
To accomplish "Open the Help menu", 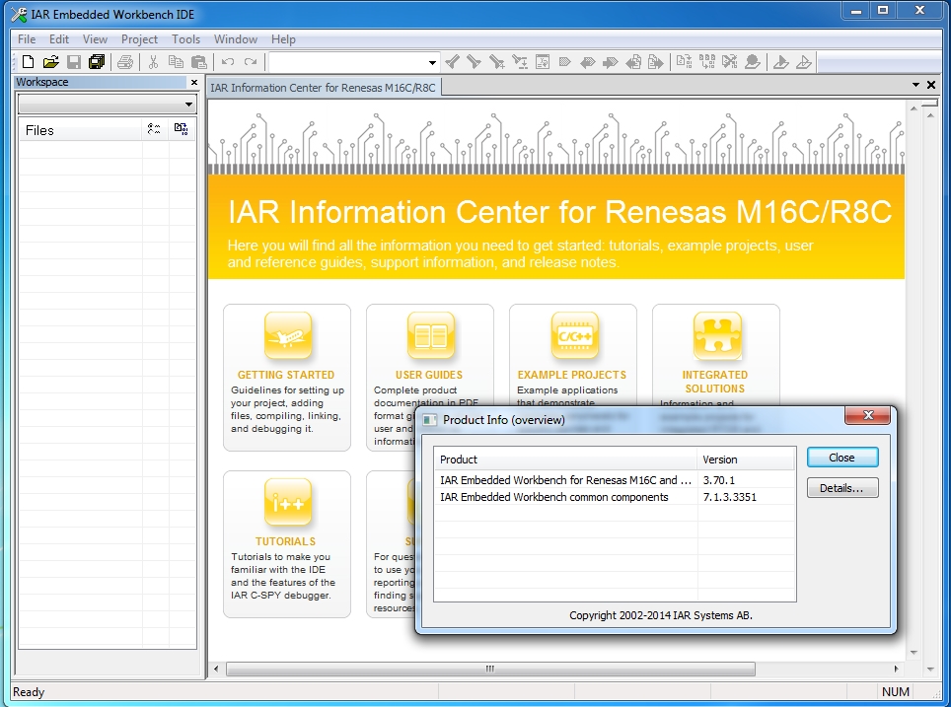I will click(x=282, y=39).
